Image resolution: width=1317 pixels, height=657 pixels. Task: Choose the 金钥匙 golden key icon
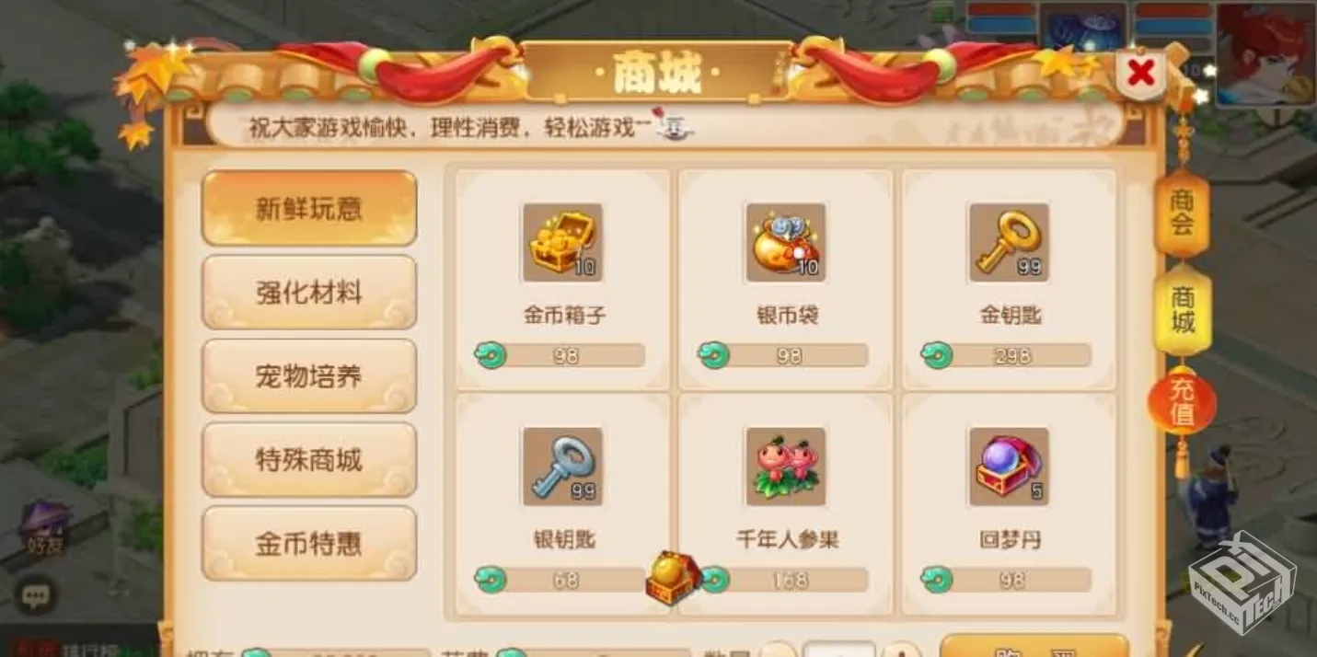pyautogui.click(x=1009, y=243)
